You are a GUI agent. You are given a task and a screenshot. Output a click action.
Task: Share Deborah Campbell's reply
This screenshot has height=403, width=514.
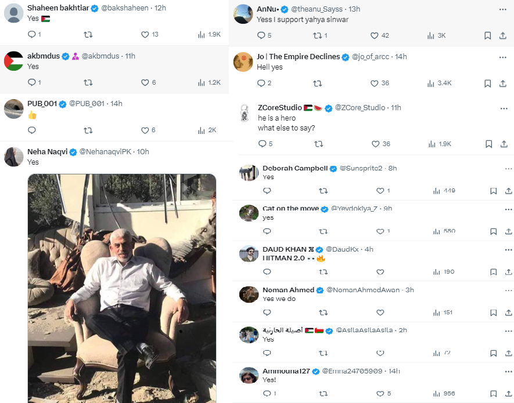click(508, 191)
